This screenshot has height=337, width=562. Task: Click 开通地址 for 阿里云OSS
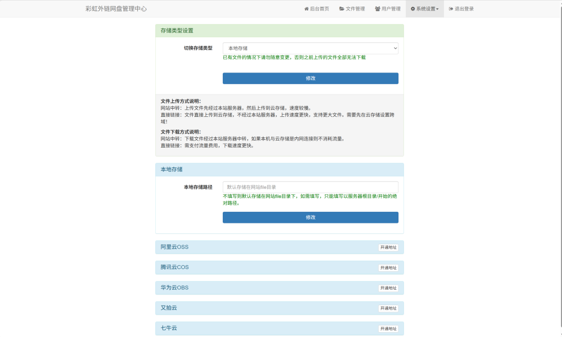click(389, 247)
